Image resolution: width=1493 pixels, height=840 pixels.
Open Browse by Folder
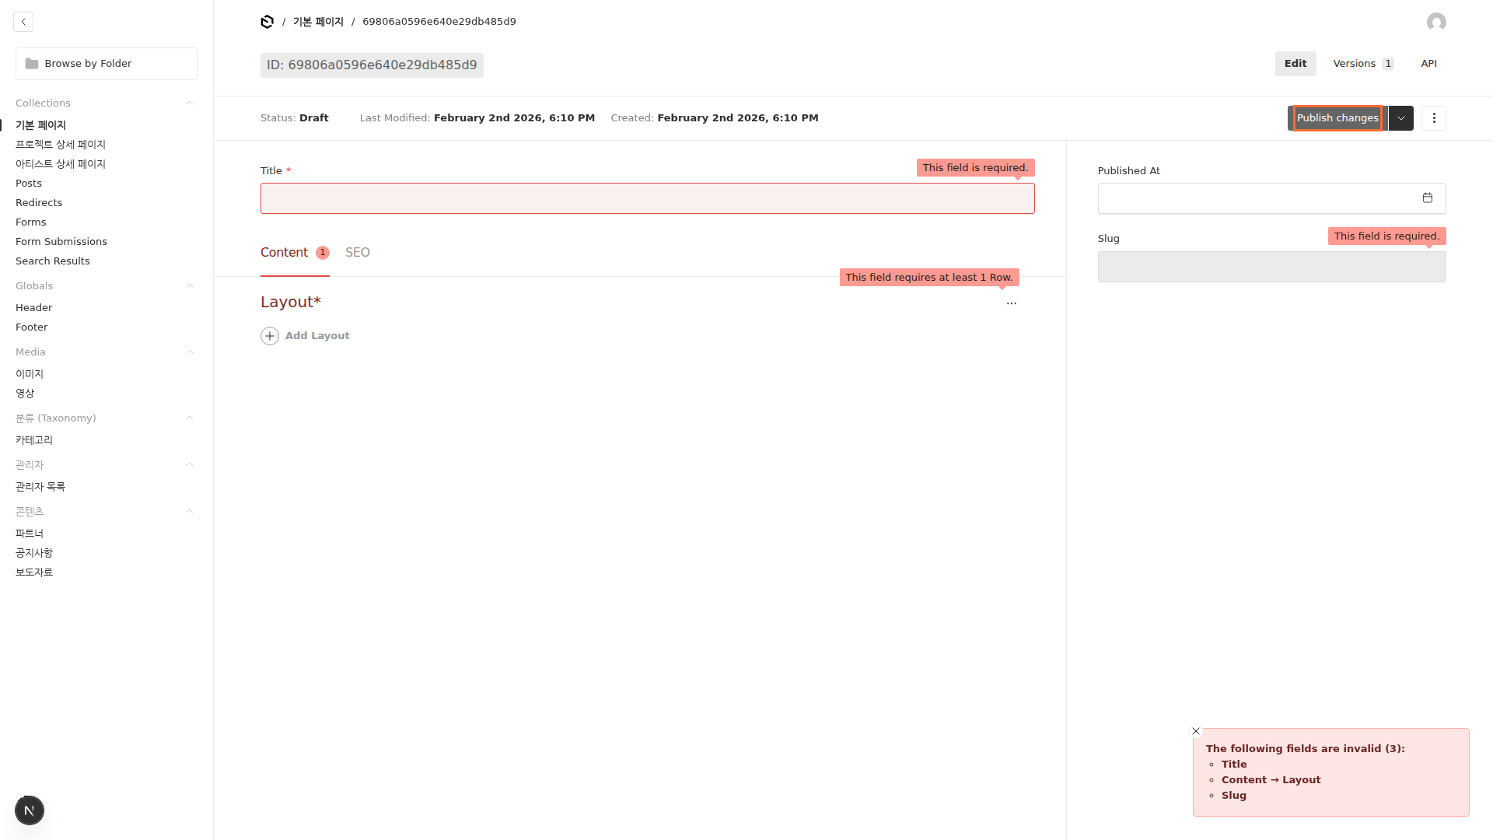pyautogui.click(x=107, y=64)
